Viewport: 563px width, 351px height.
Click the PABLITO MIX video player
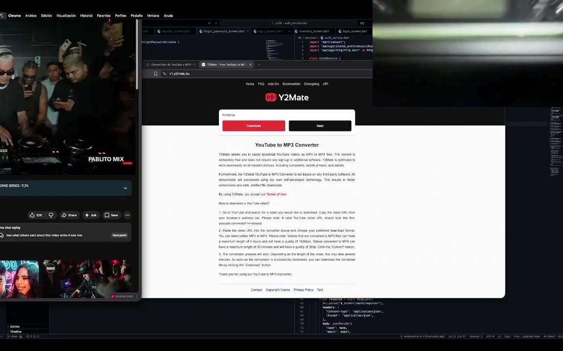click(67, 97)
